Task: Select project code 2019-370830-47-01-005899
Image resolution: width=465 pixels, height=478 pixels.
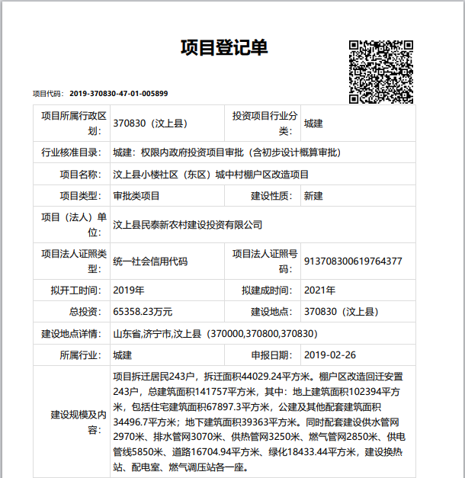Action: point(118,94)
